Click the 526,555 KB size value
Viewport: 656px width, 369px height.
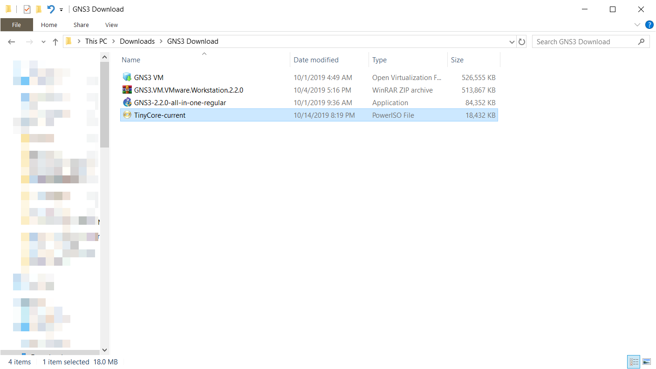(x=478, y=78)
